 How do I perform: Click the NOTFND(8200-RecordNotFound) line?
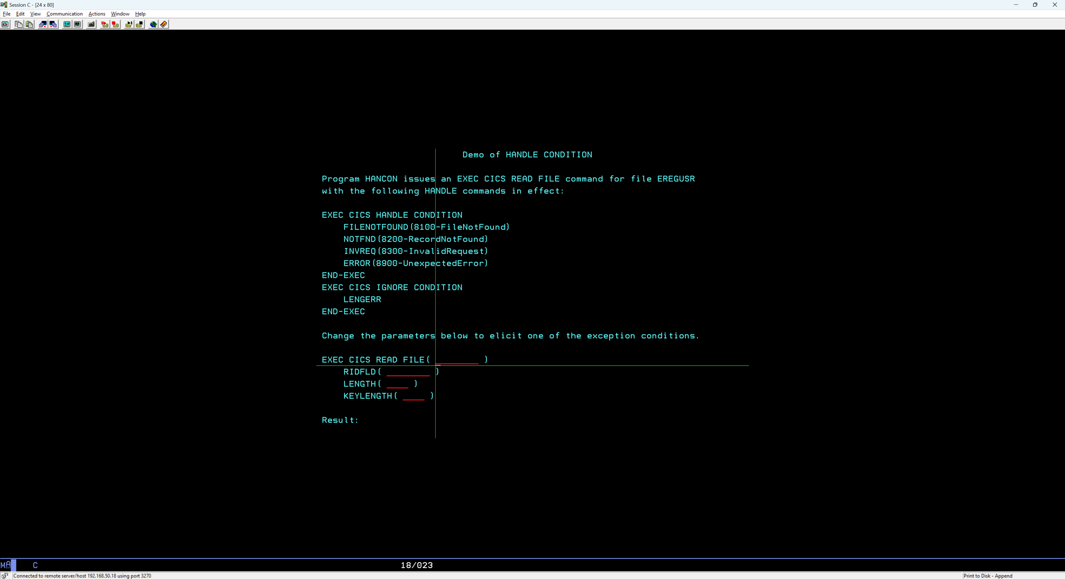point(416,239)
